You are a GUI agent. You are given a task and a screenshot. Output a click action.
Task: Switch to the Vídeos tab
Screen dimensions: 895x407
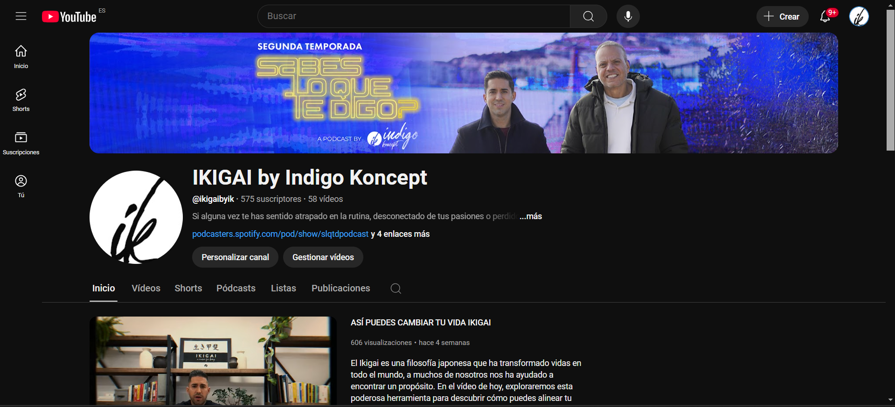[146, 288]
